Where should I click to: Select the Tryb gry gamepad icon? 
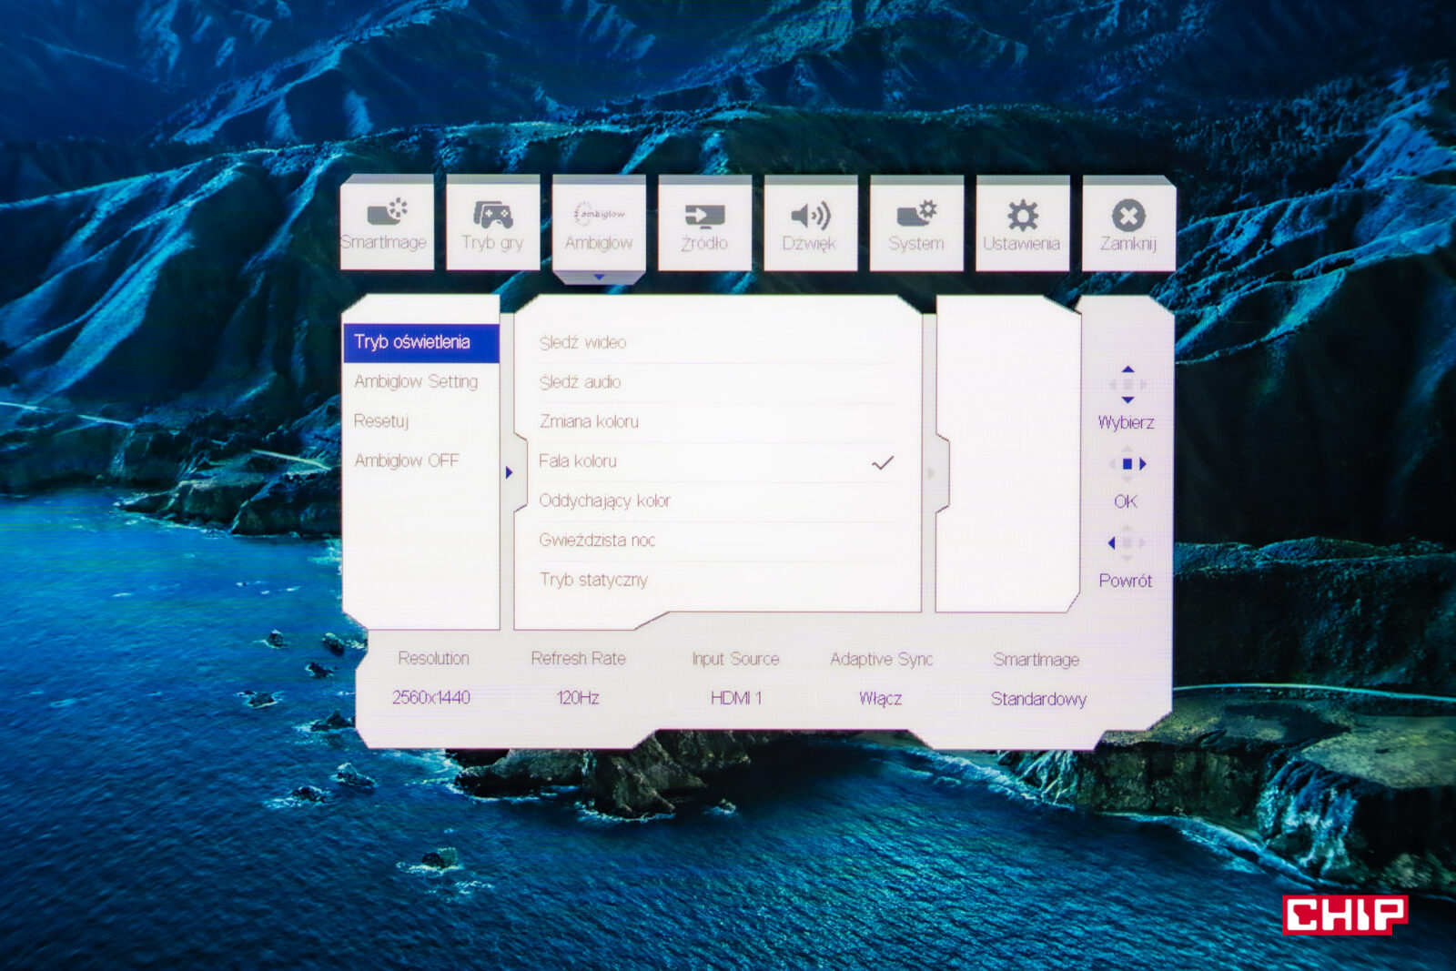pyautogui.click(x=492, y=223)
